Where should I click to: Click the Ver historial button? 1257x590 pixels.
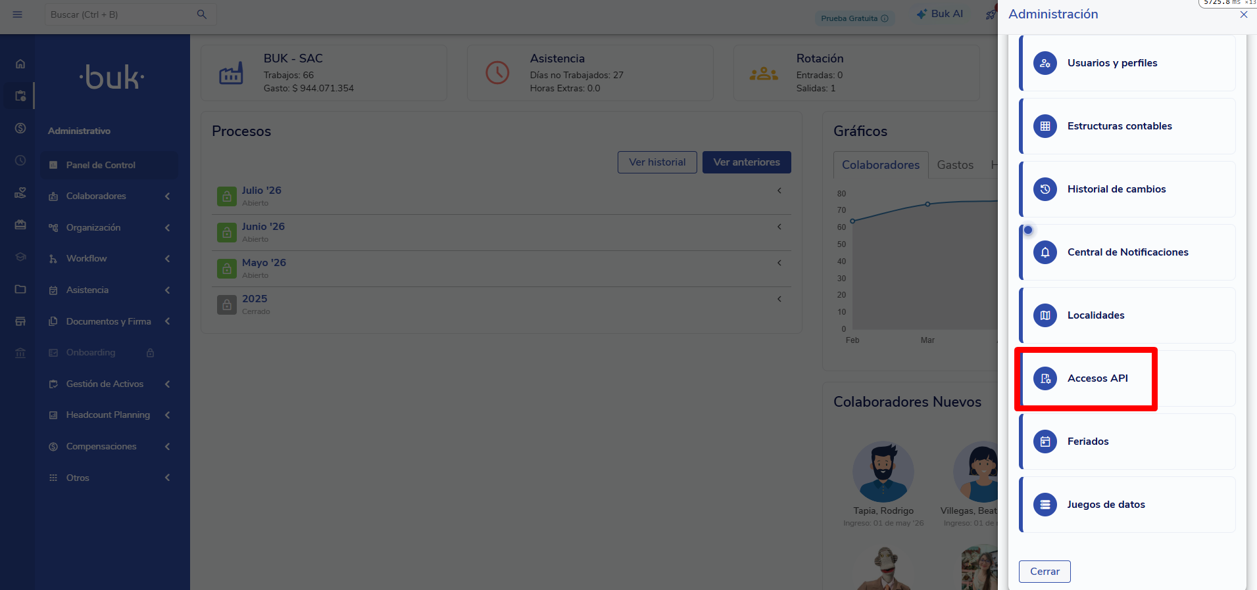657,162
